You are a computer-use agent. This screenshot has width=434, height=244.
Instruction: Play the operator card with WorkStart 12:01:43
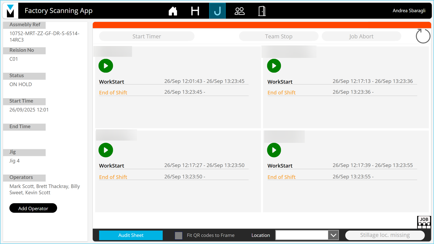coord(106,66)
